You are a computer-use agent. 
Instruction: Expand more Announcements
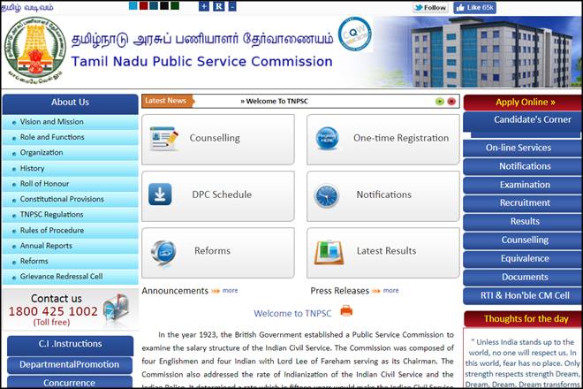(x=224, y=290)
